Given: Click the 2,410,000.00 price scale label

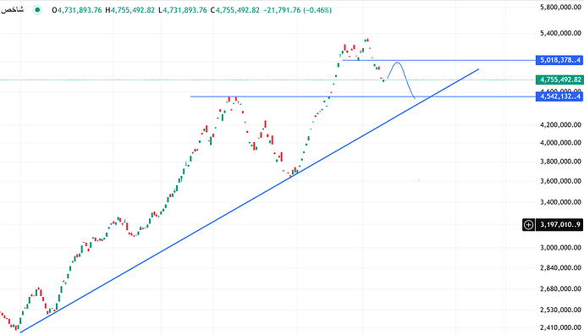Looking at the screenshot, I should click(x=560, y=327).
